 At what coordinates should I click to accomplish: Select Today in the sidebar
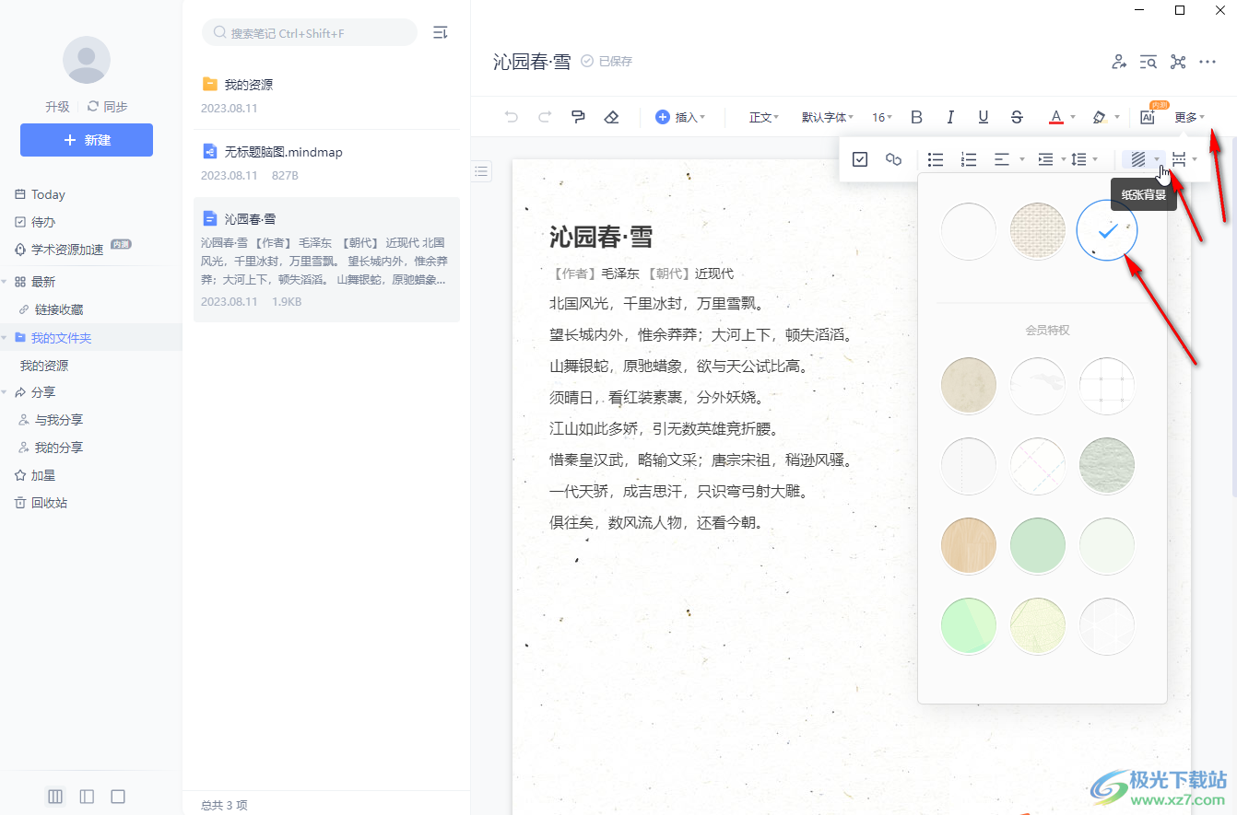pos(48,194)
